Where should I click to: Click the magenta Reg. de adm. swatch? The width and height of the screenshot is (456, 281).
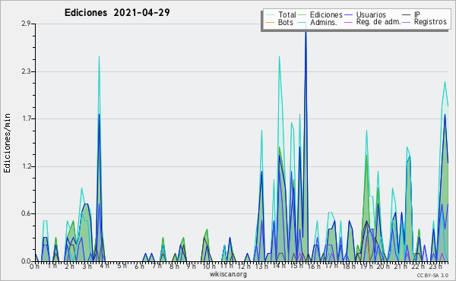point(348,22)
